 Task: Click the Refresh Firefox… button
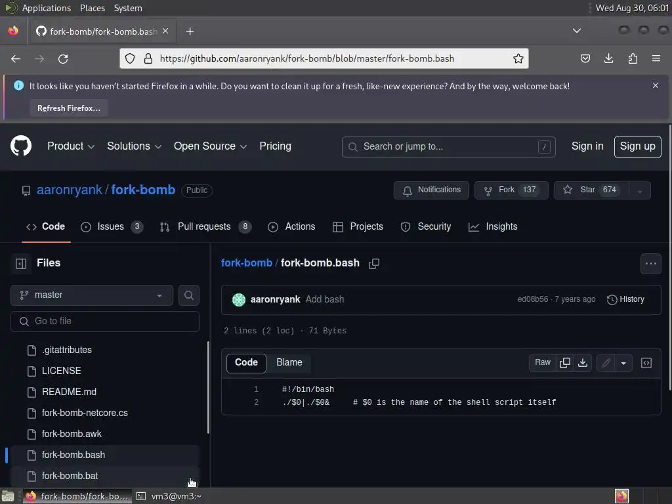tap(68, 108)
